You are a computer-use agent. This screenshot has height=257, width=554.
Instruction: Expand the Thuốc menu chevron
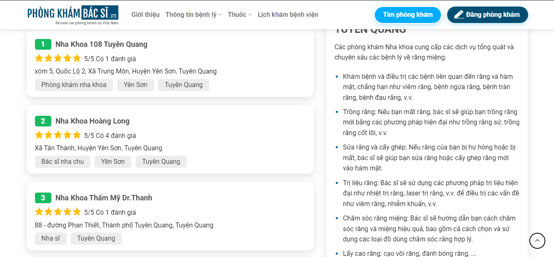[x=250, y=15]
